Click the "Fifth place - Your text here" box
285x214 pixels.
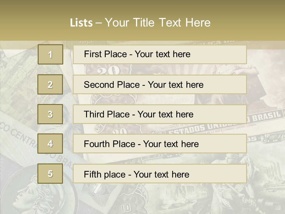pyautogui.click(x=160, y=174)
